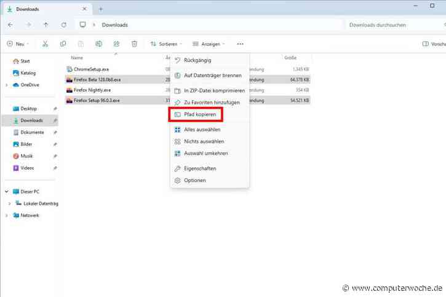Click the Share icon in toolbar
Image resolution: width=446 pixels, height=297 pixels.
coord(116,44)
